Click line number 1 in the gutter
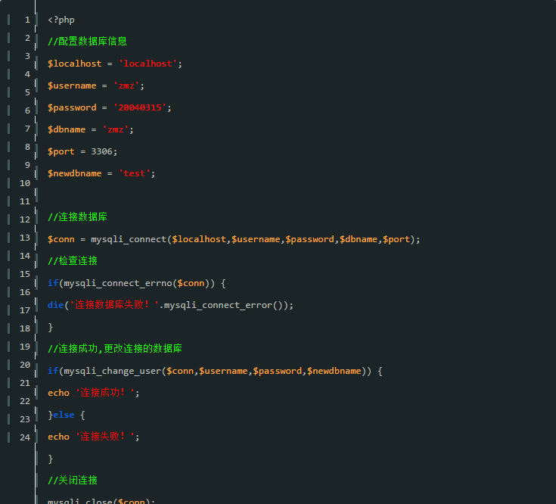This screenshot has height=504, width=556. (x=27, y=20)
